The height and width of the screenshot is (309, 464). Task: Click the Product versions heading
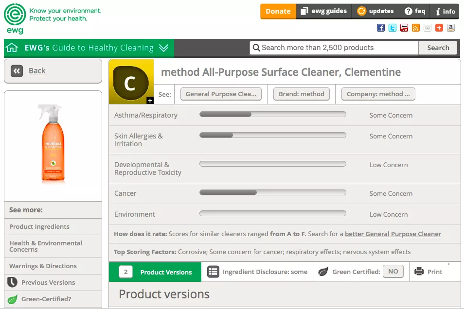point(164,294)
